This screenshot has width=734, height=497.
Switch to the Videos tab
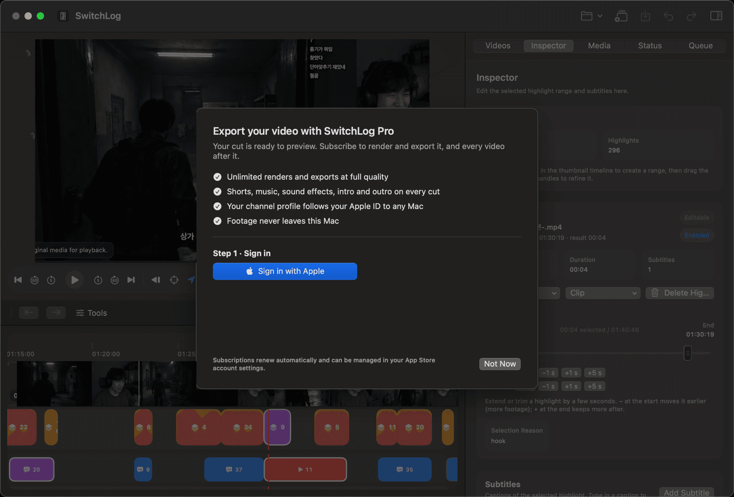[x=498, y=46]
